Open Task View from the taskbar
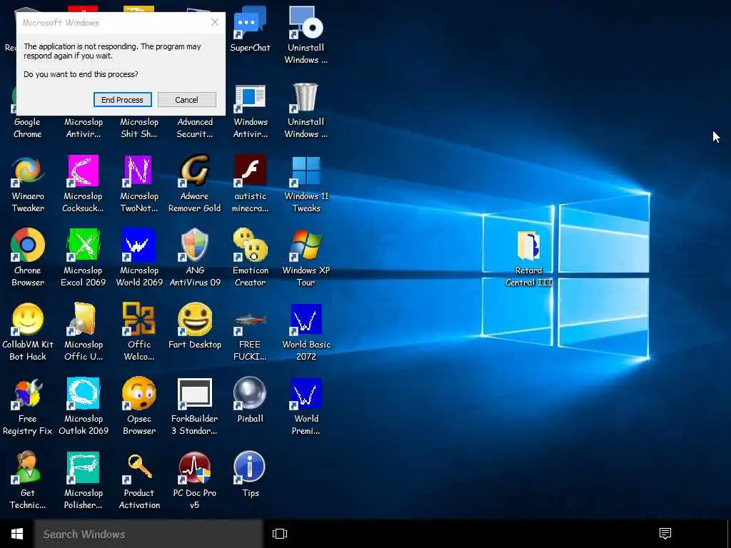Image resolution: width=731 pixels, height=548 pixels. click(280, 534)
